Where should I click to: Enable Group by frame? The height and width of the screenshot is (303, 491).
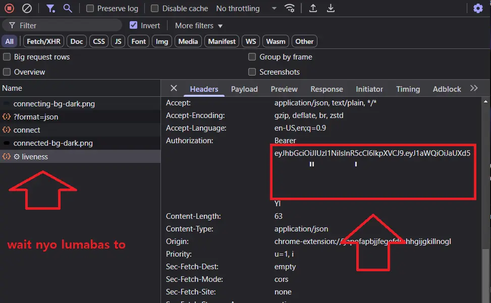[252, 57]
